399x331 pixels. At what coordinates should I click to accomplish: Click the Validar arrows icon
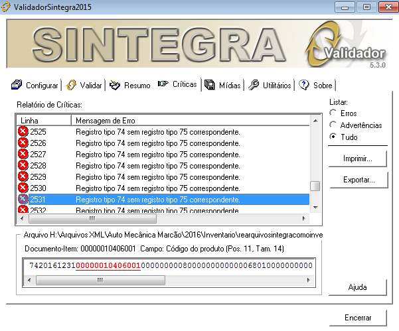tap(71, 85)
